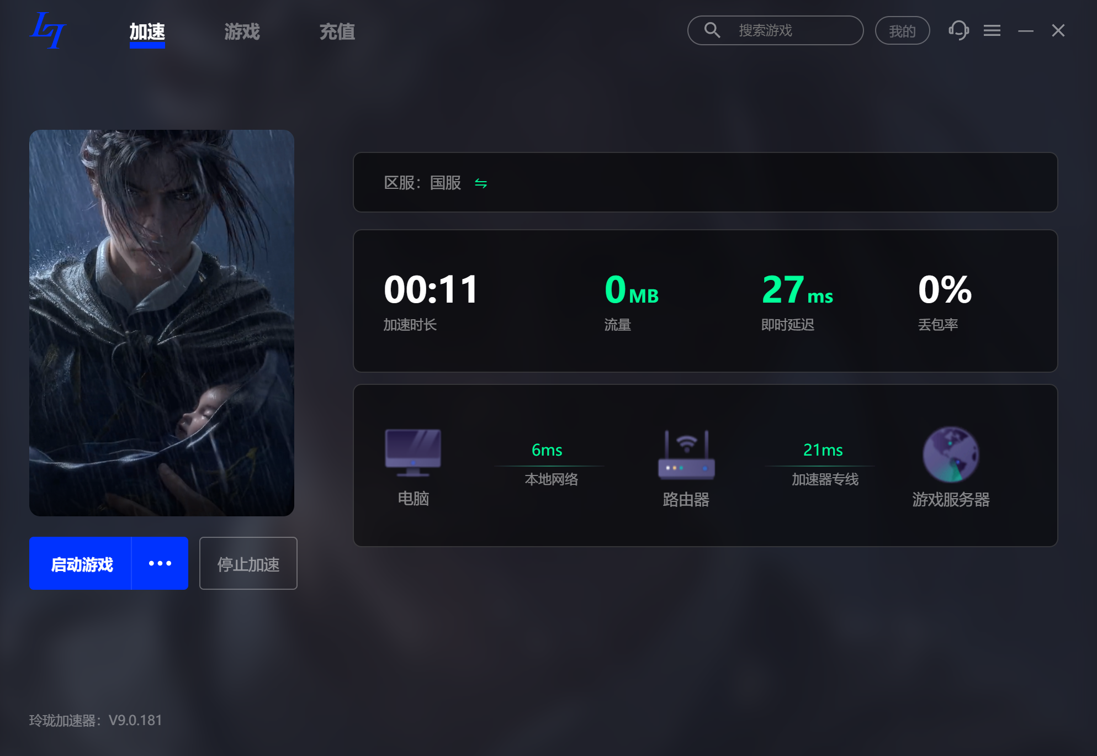Click the game server globe icon

tap(951, 454)
